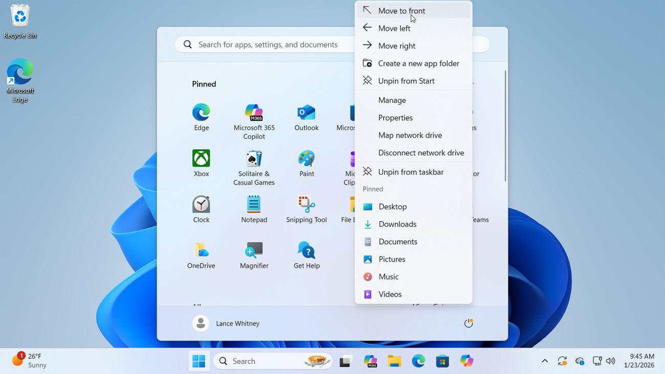Click Map network drive option
Viewport: 665px width, 374px height.
(410, 135)
